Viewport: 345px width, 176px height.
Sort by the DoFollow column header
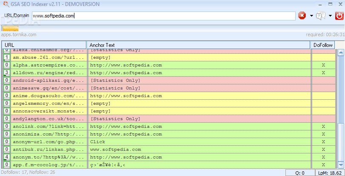[322, 45]
